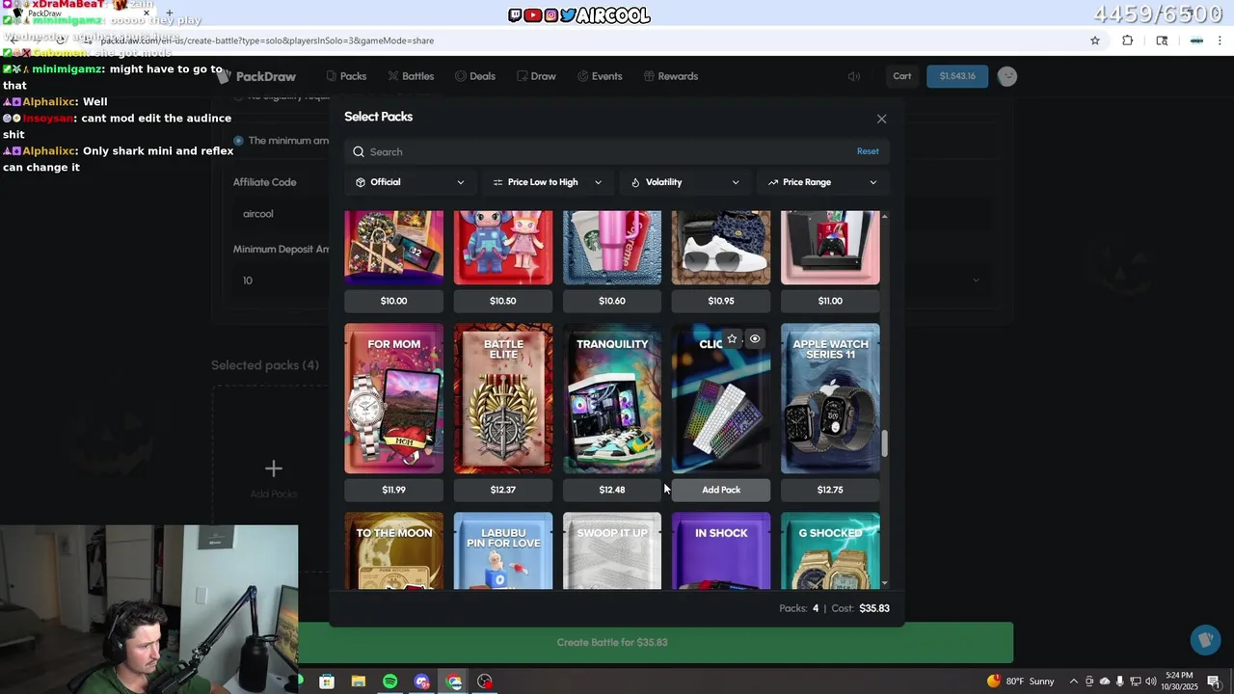The image size is (1234, 694).
Task: Select the Tranquility pack card
Action: click(x=612, y=398)
